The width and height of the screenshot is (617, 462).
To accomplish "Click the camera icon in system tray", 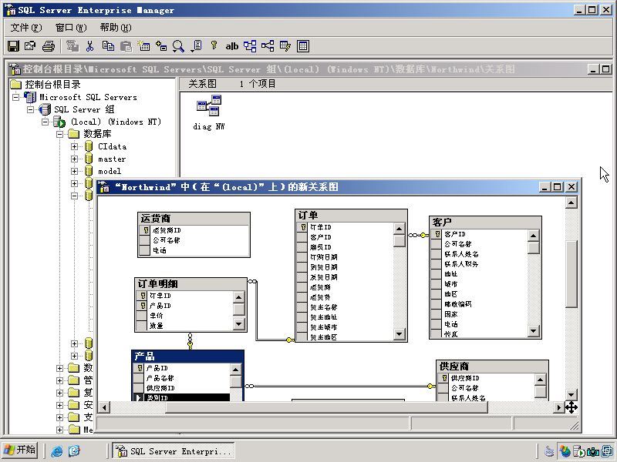I will [593, 451].
